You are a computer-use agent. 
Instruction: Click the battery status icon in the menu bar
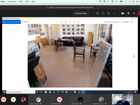click(x=121, y=1)
